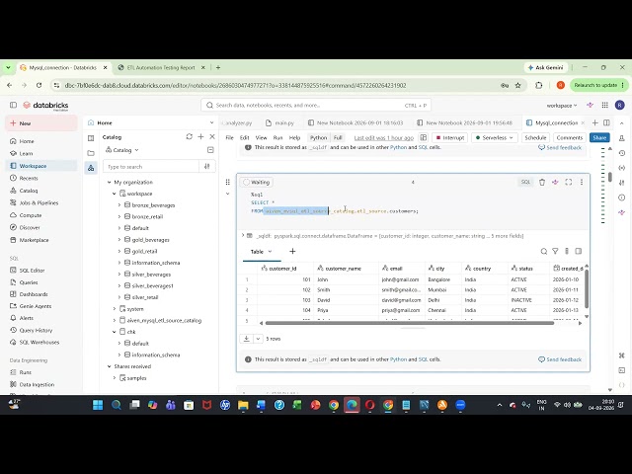Refresh the Catalog panel

189,136
